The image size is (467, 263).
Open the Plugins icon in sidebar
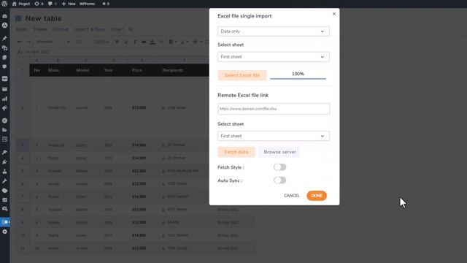click(4, 162)
